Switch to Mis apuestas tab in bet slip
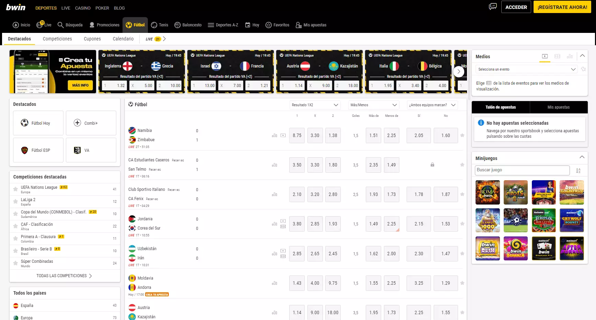 click(558, 107)
